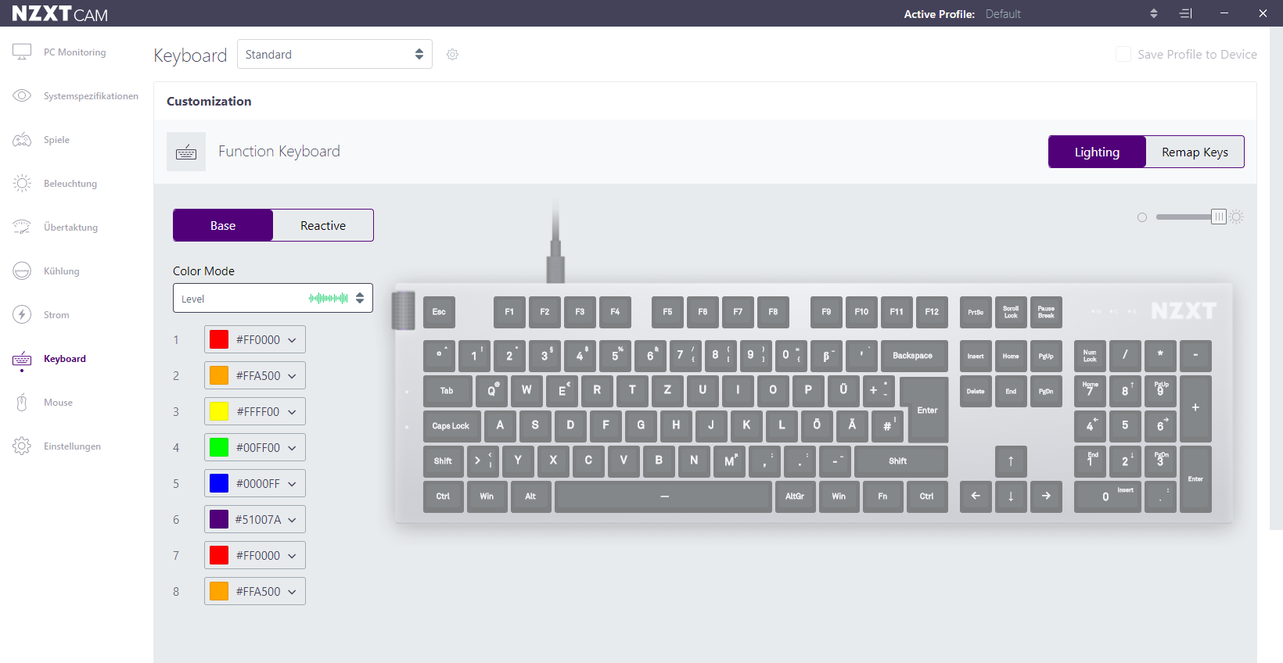Select the Mouse sidebar icon
Screen dimensions: 1283x663
(x=22, y=403)
